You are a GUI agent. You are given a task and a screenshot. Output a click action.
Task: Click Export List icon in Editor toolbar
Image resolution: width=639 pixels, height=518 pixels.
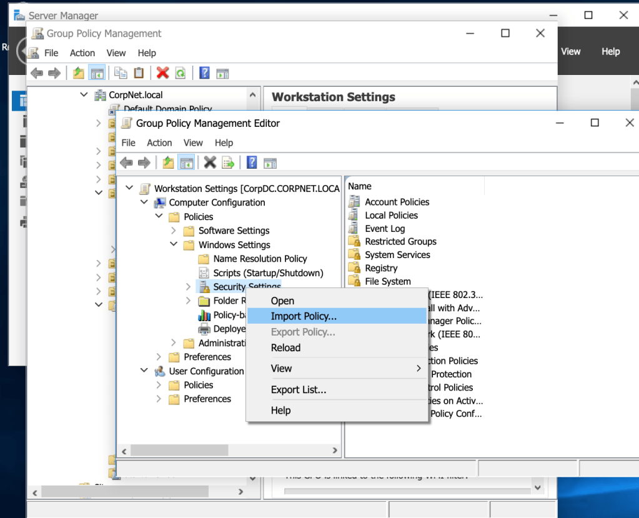(x=228, y=162)
